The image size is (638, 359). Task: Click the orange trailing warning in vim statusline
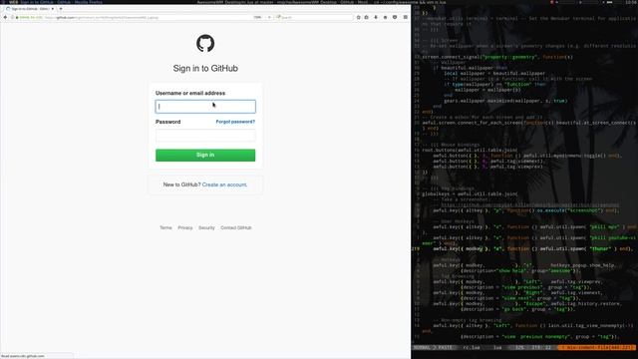598,348
